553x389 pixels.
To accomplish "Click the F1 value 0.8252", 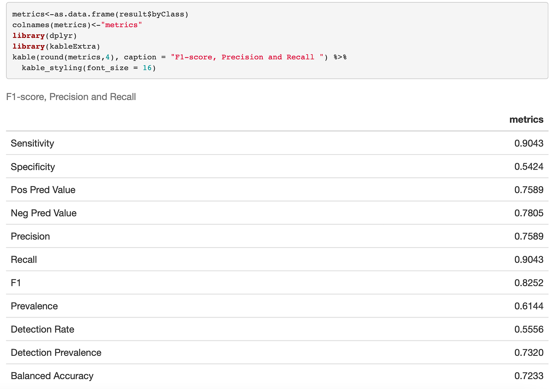I will 529,283.
